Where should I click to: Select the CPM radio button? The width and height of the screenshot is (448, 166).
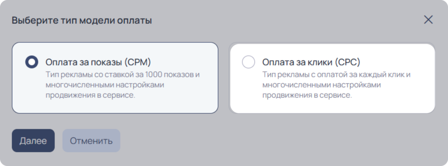[x=31, y=62]
